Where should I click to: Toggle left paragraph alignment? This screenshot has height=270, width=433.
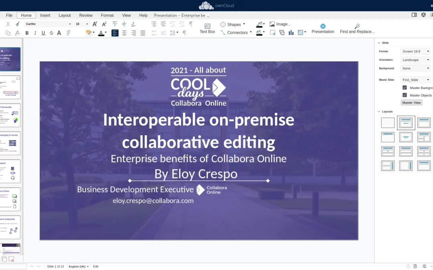point(115,33)
